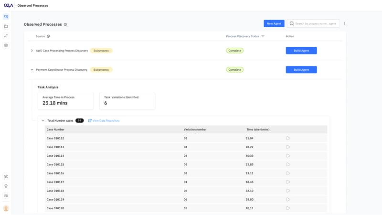The width and height of the screenshot is (382, 215).
Task: Play the recording for Case 010112
Action: 288,138
